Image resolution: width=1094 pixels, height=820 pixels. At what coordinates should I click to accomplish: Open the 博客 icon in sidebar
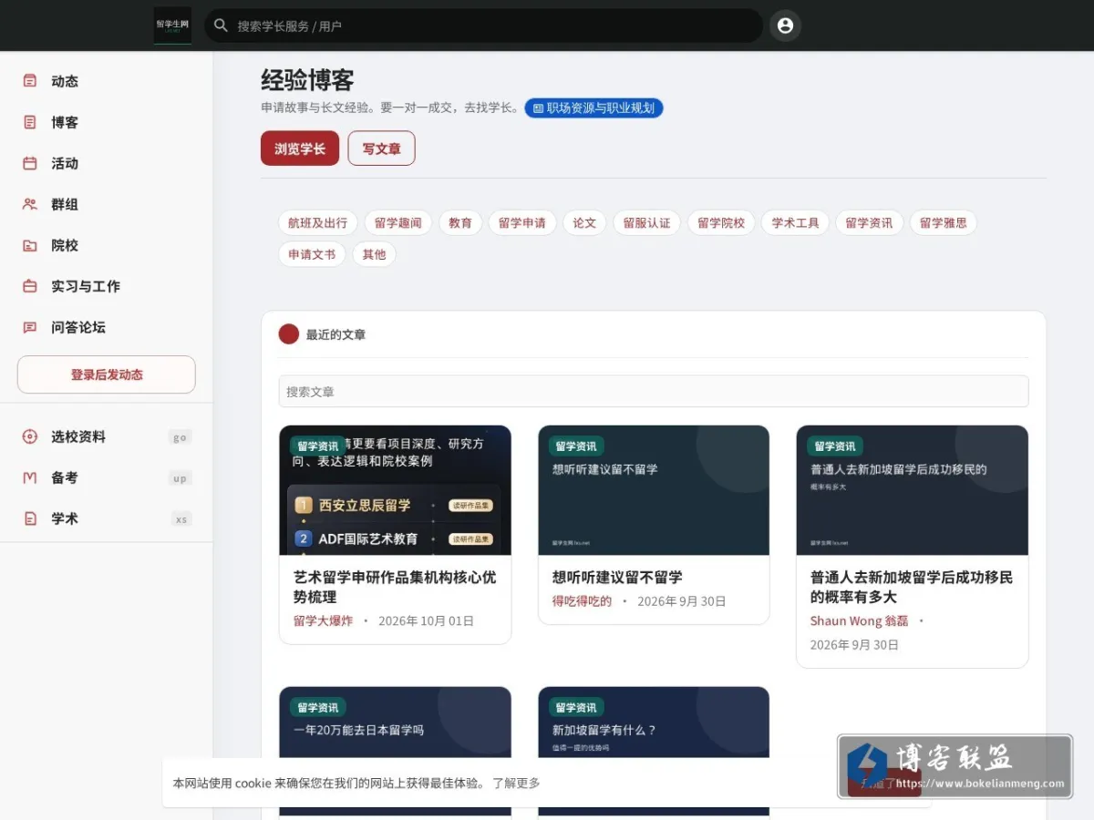click(30, 122)
